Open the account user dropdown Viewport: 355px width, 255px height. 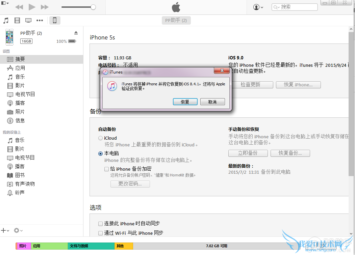[258, 7]
